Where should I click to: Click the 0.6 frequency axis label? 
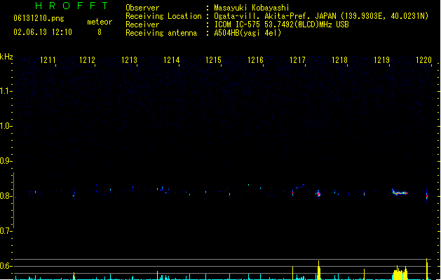click(6, 266)
